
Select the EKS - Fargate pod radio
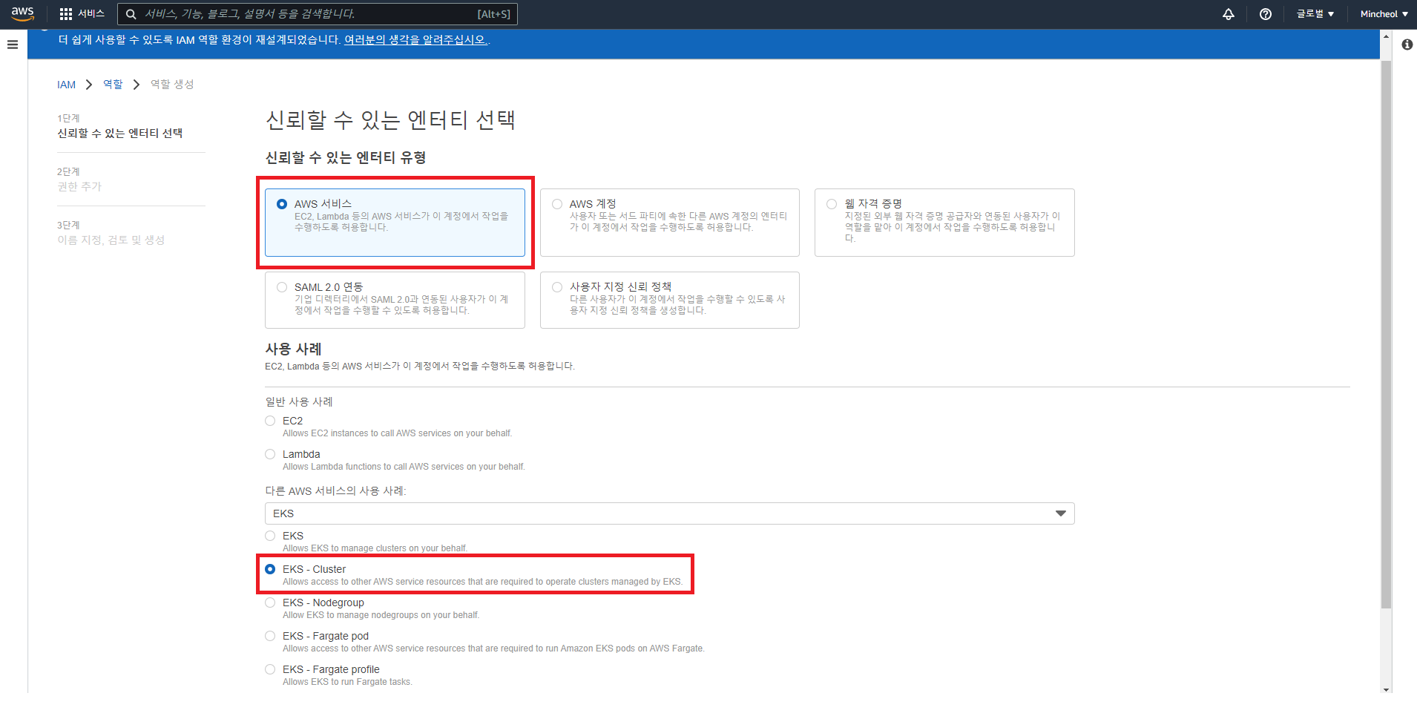[270, 636]
